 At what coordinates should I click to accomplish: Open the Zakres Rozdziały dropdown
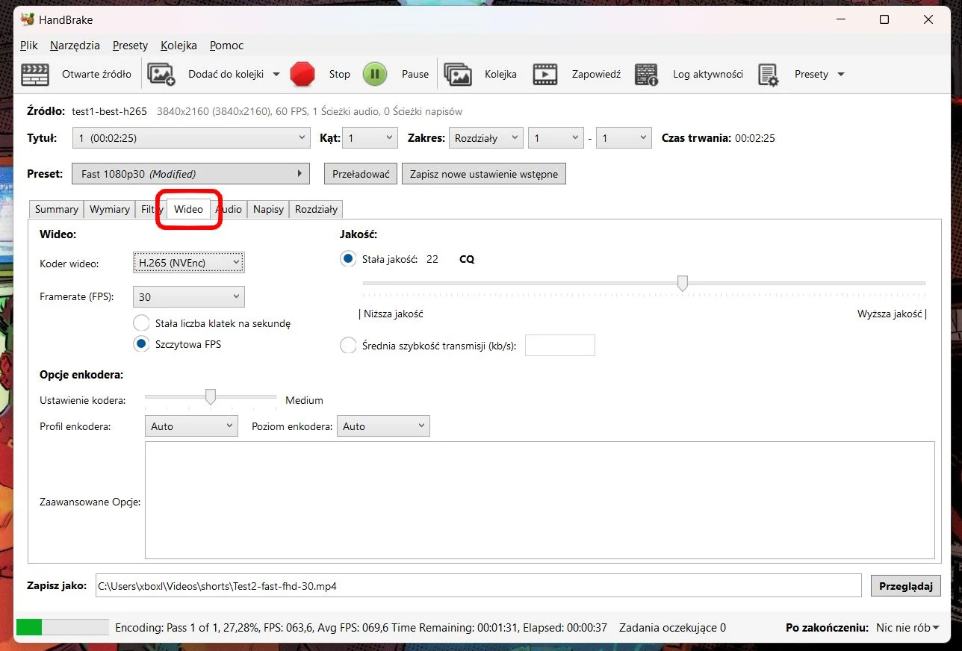(x=485, y=138)
